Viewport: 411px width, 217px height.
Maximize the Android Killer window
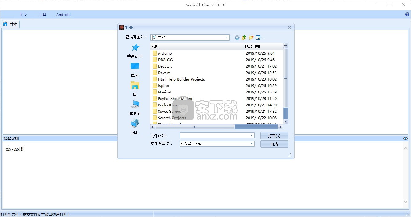pos(389,5)
